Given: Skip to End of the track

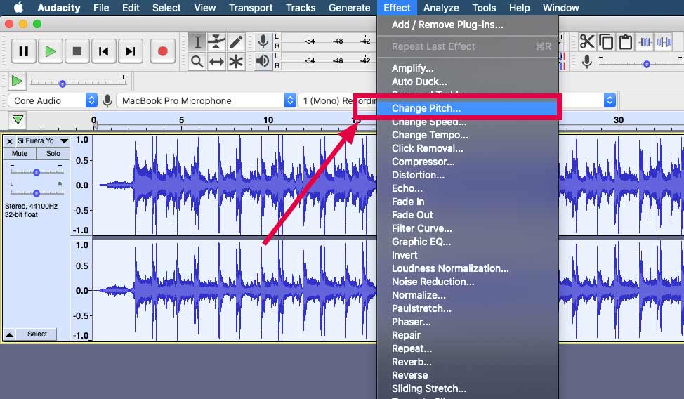Looking at the screenshot, I should [131, 51].
